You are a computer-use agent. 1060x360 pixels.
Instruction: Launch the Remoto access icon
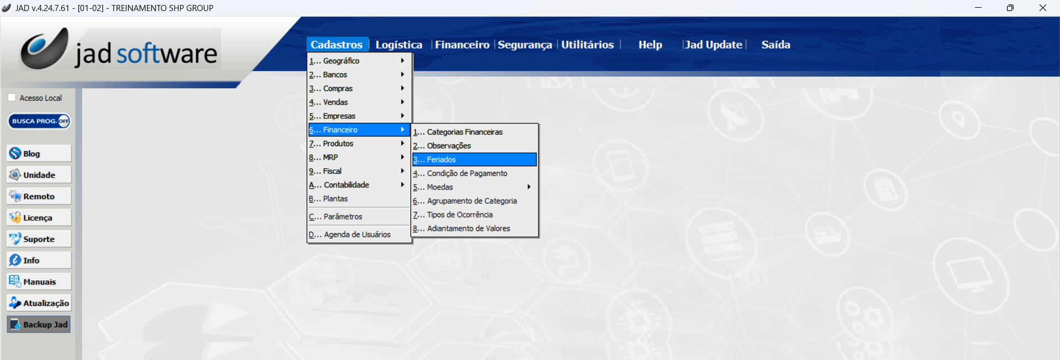coord(15,196)
